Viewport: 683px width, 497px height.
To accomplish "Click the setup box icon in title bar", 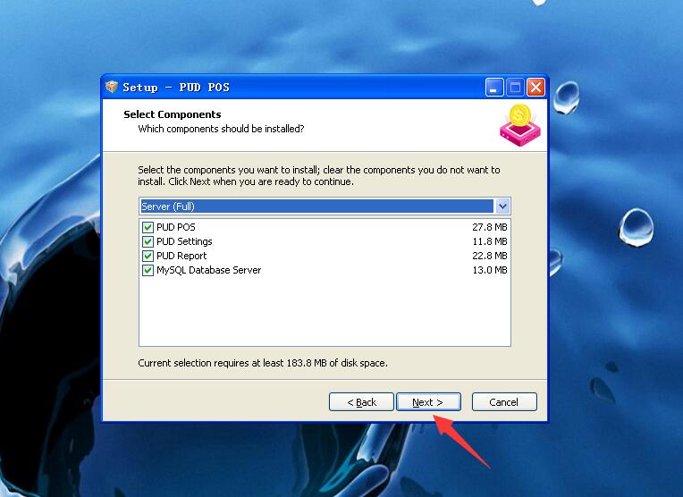I will point(112,87).
